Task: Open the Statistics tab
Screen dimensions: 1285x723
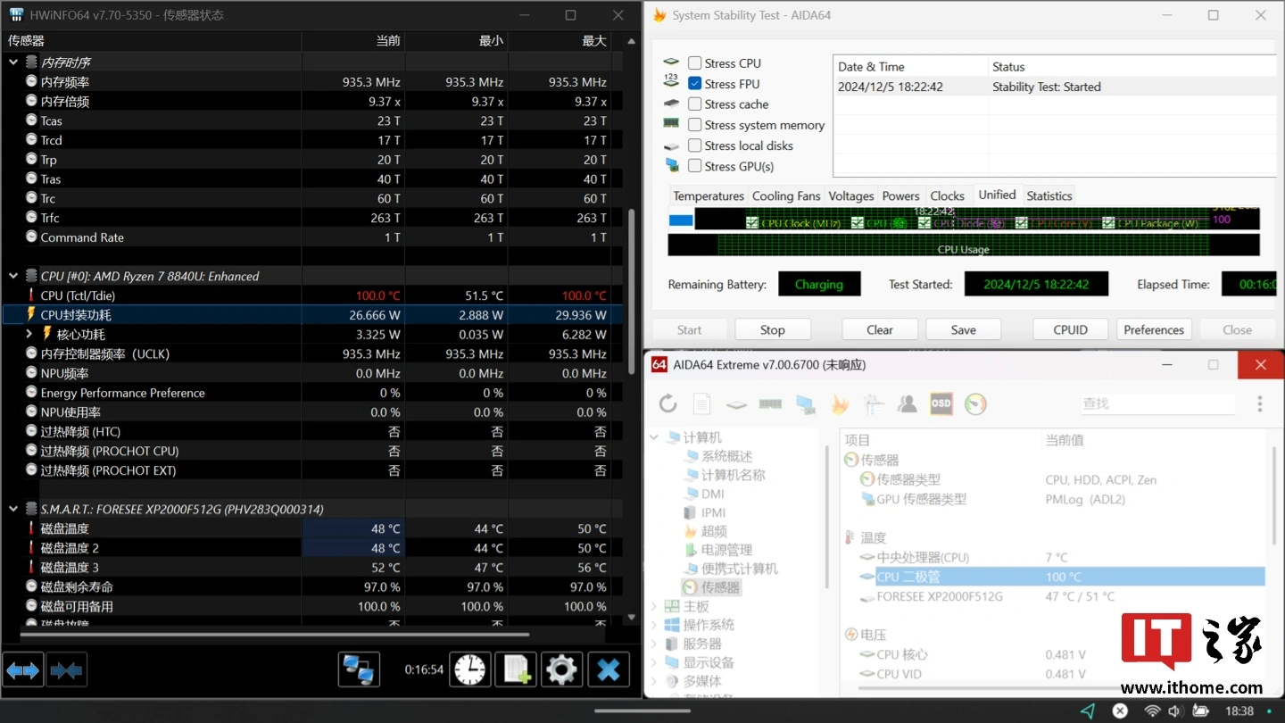Action: (1049, 195)
